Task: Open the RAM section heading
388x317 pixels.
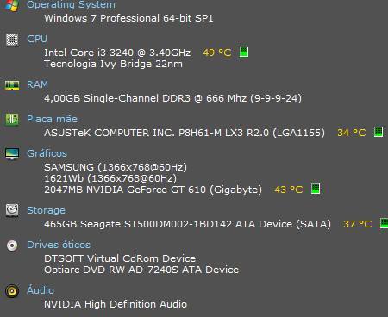Action: pyautogui.click(x=37, y=84)
